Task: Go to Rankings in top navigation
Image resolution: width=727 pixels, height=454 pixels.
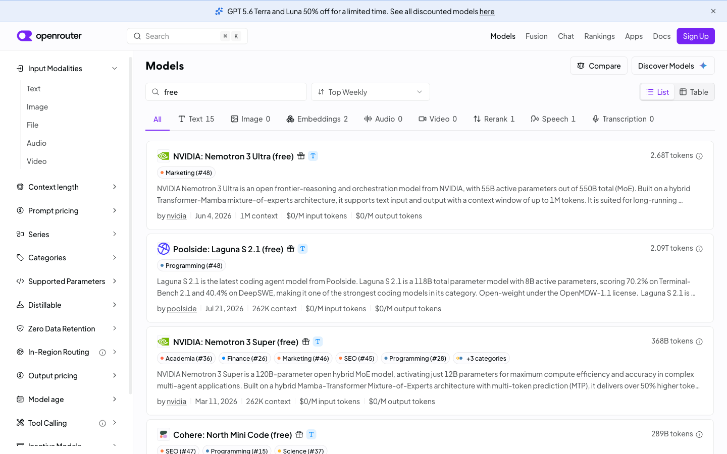Action: pyautogui.click(x=599, y=36)
